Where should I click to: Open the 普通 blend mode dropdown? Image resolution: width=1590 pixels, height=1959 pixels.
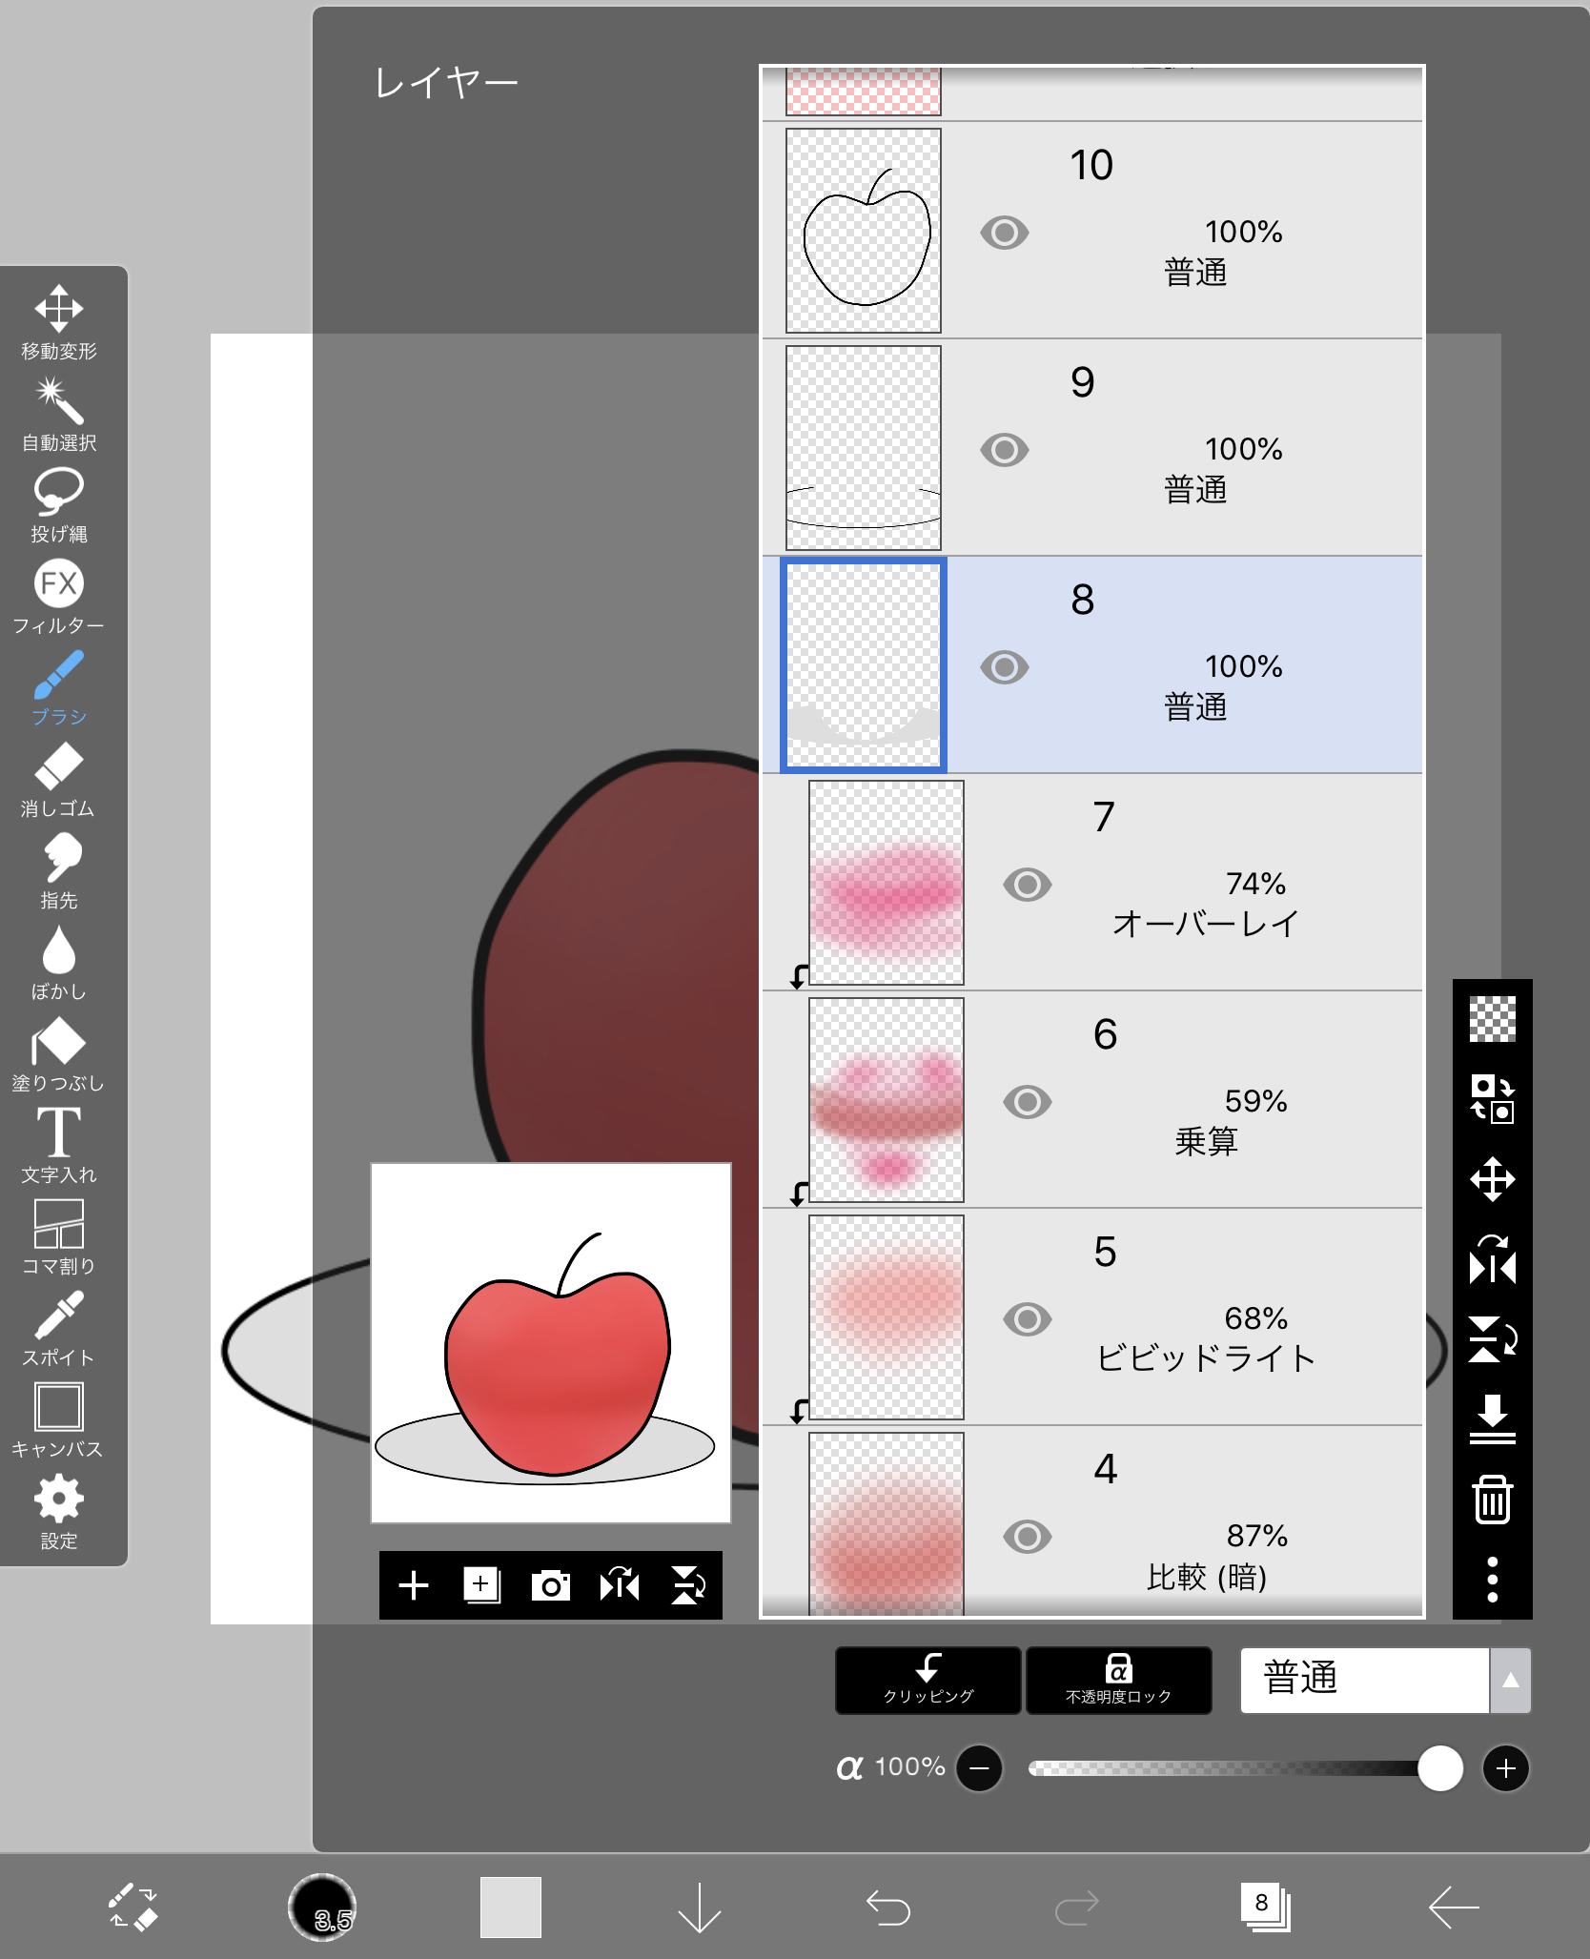tap(1364, 1680)
